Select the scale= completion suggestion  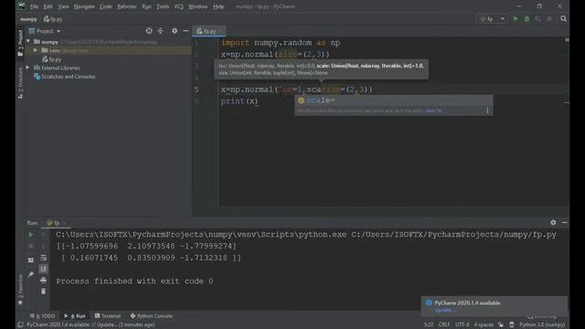click(394, 101)
